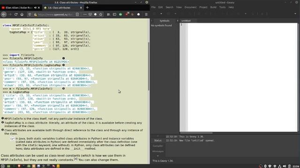Click the green extension icon in Firefox
300x168 pixels.
[120, 14]
